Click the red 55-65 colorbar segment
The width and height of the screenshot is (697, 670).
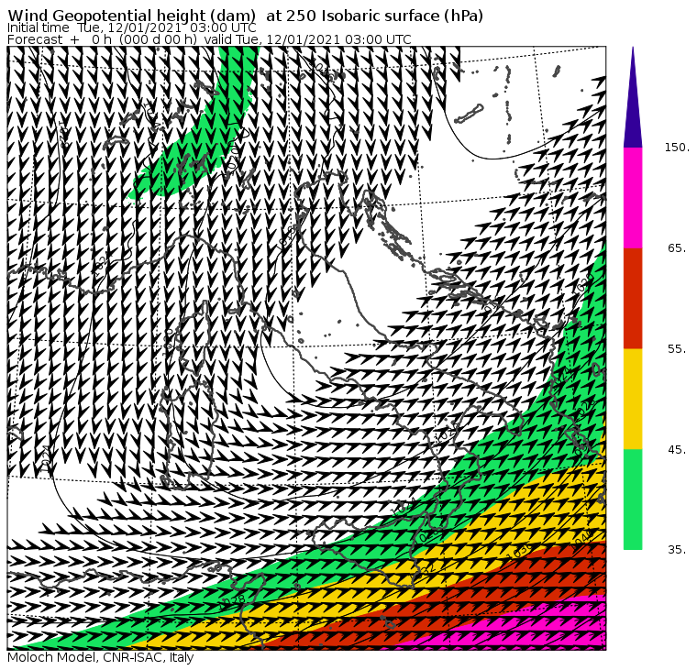pyautogui.click(x=633, y=298)
